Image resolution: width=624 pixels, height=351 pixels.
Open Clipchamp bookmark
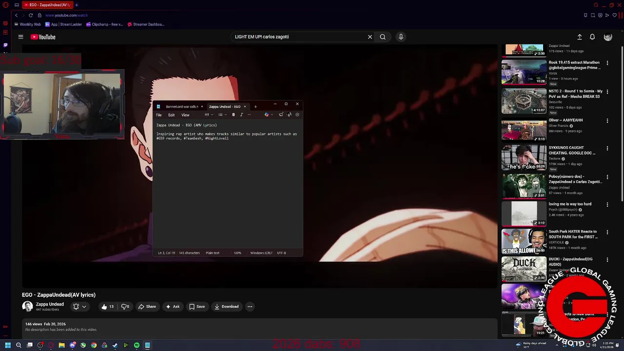click(104, 24)
